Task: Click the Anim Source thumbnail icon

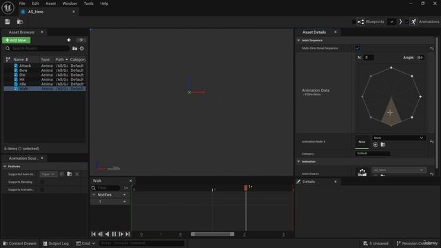Action: [362, 172]
